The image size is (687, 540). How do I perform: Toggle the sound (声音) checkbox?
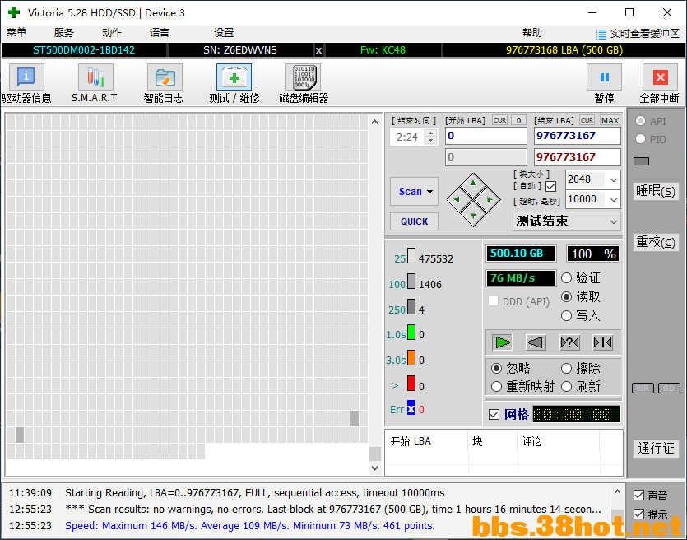(638, 496)
